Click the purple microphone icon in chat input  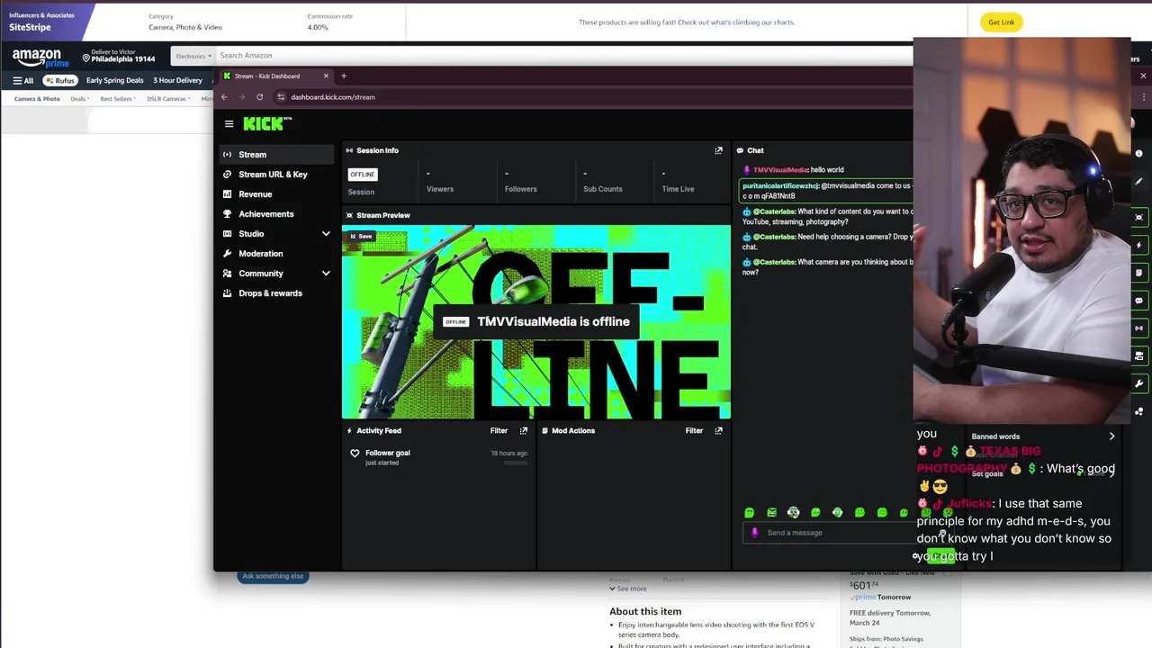click(x=755, y=533)
